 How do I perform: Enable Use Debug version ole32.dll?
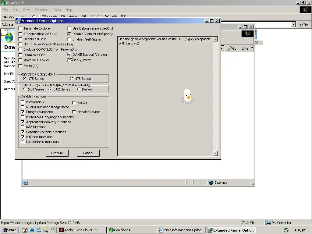click(69, 28)
